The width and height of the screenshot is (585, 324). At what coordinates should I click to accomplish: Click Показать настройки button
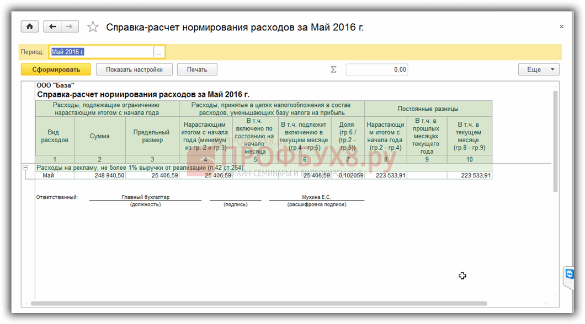pyautogui.click(x=134, y=70)
